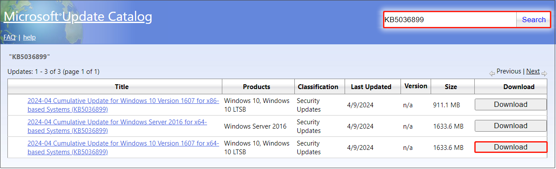Download the 911.1 MB x86 update
Screen dimensions: 556x169
pos(511,104)
